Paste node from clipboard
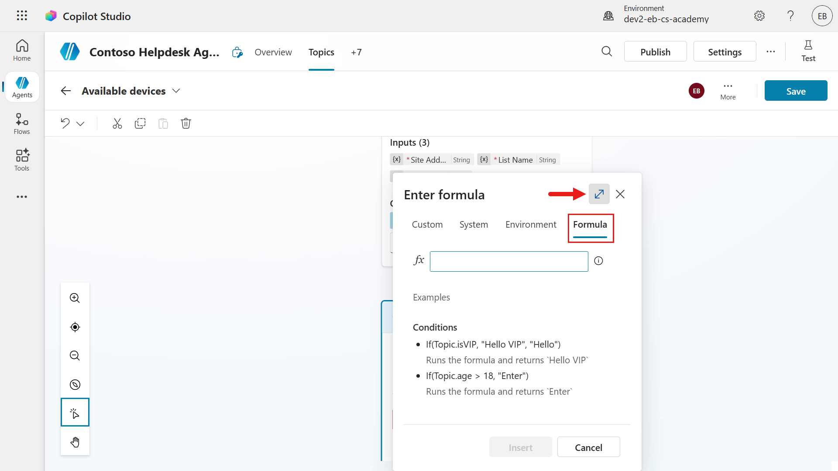 [x=163, y=123]
